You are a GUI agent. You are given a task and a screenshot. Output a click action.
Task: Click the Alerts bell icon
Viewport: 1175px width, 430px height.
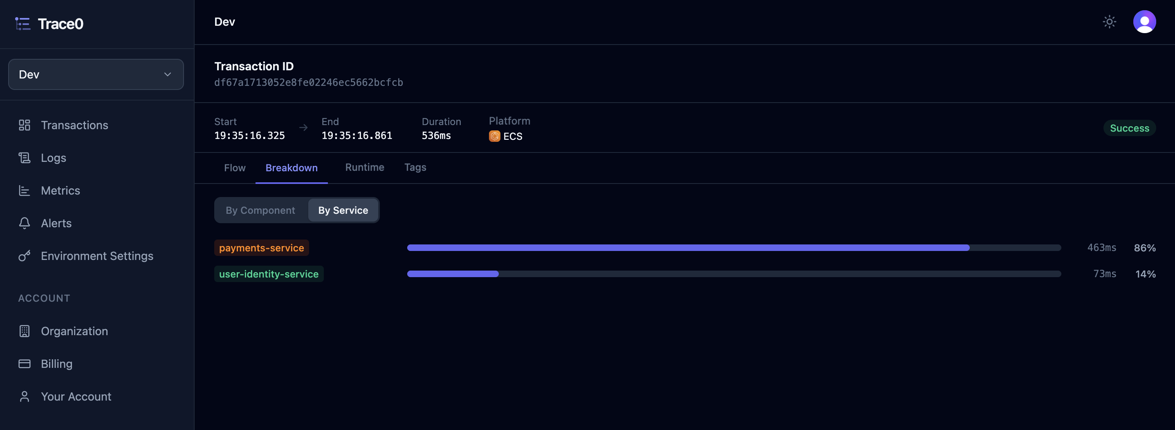[25, 223]
